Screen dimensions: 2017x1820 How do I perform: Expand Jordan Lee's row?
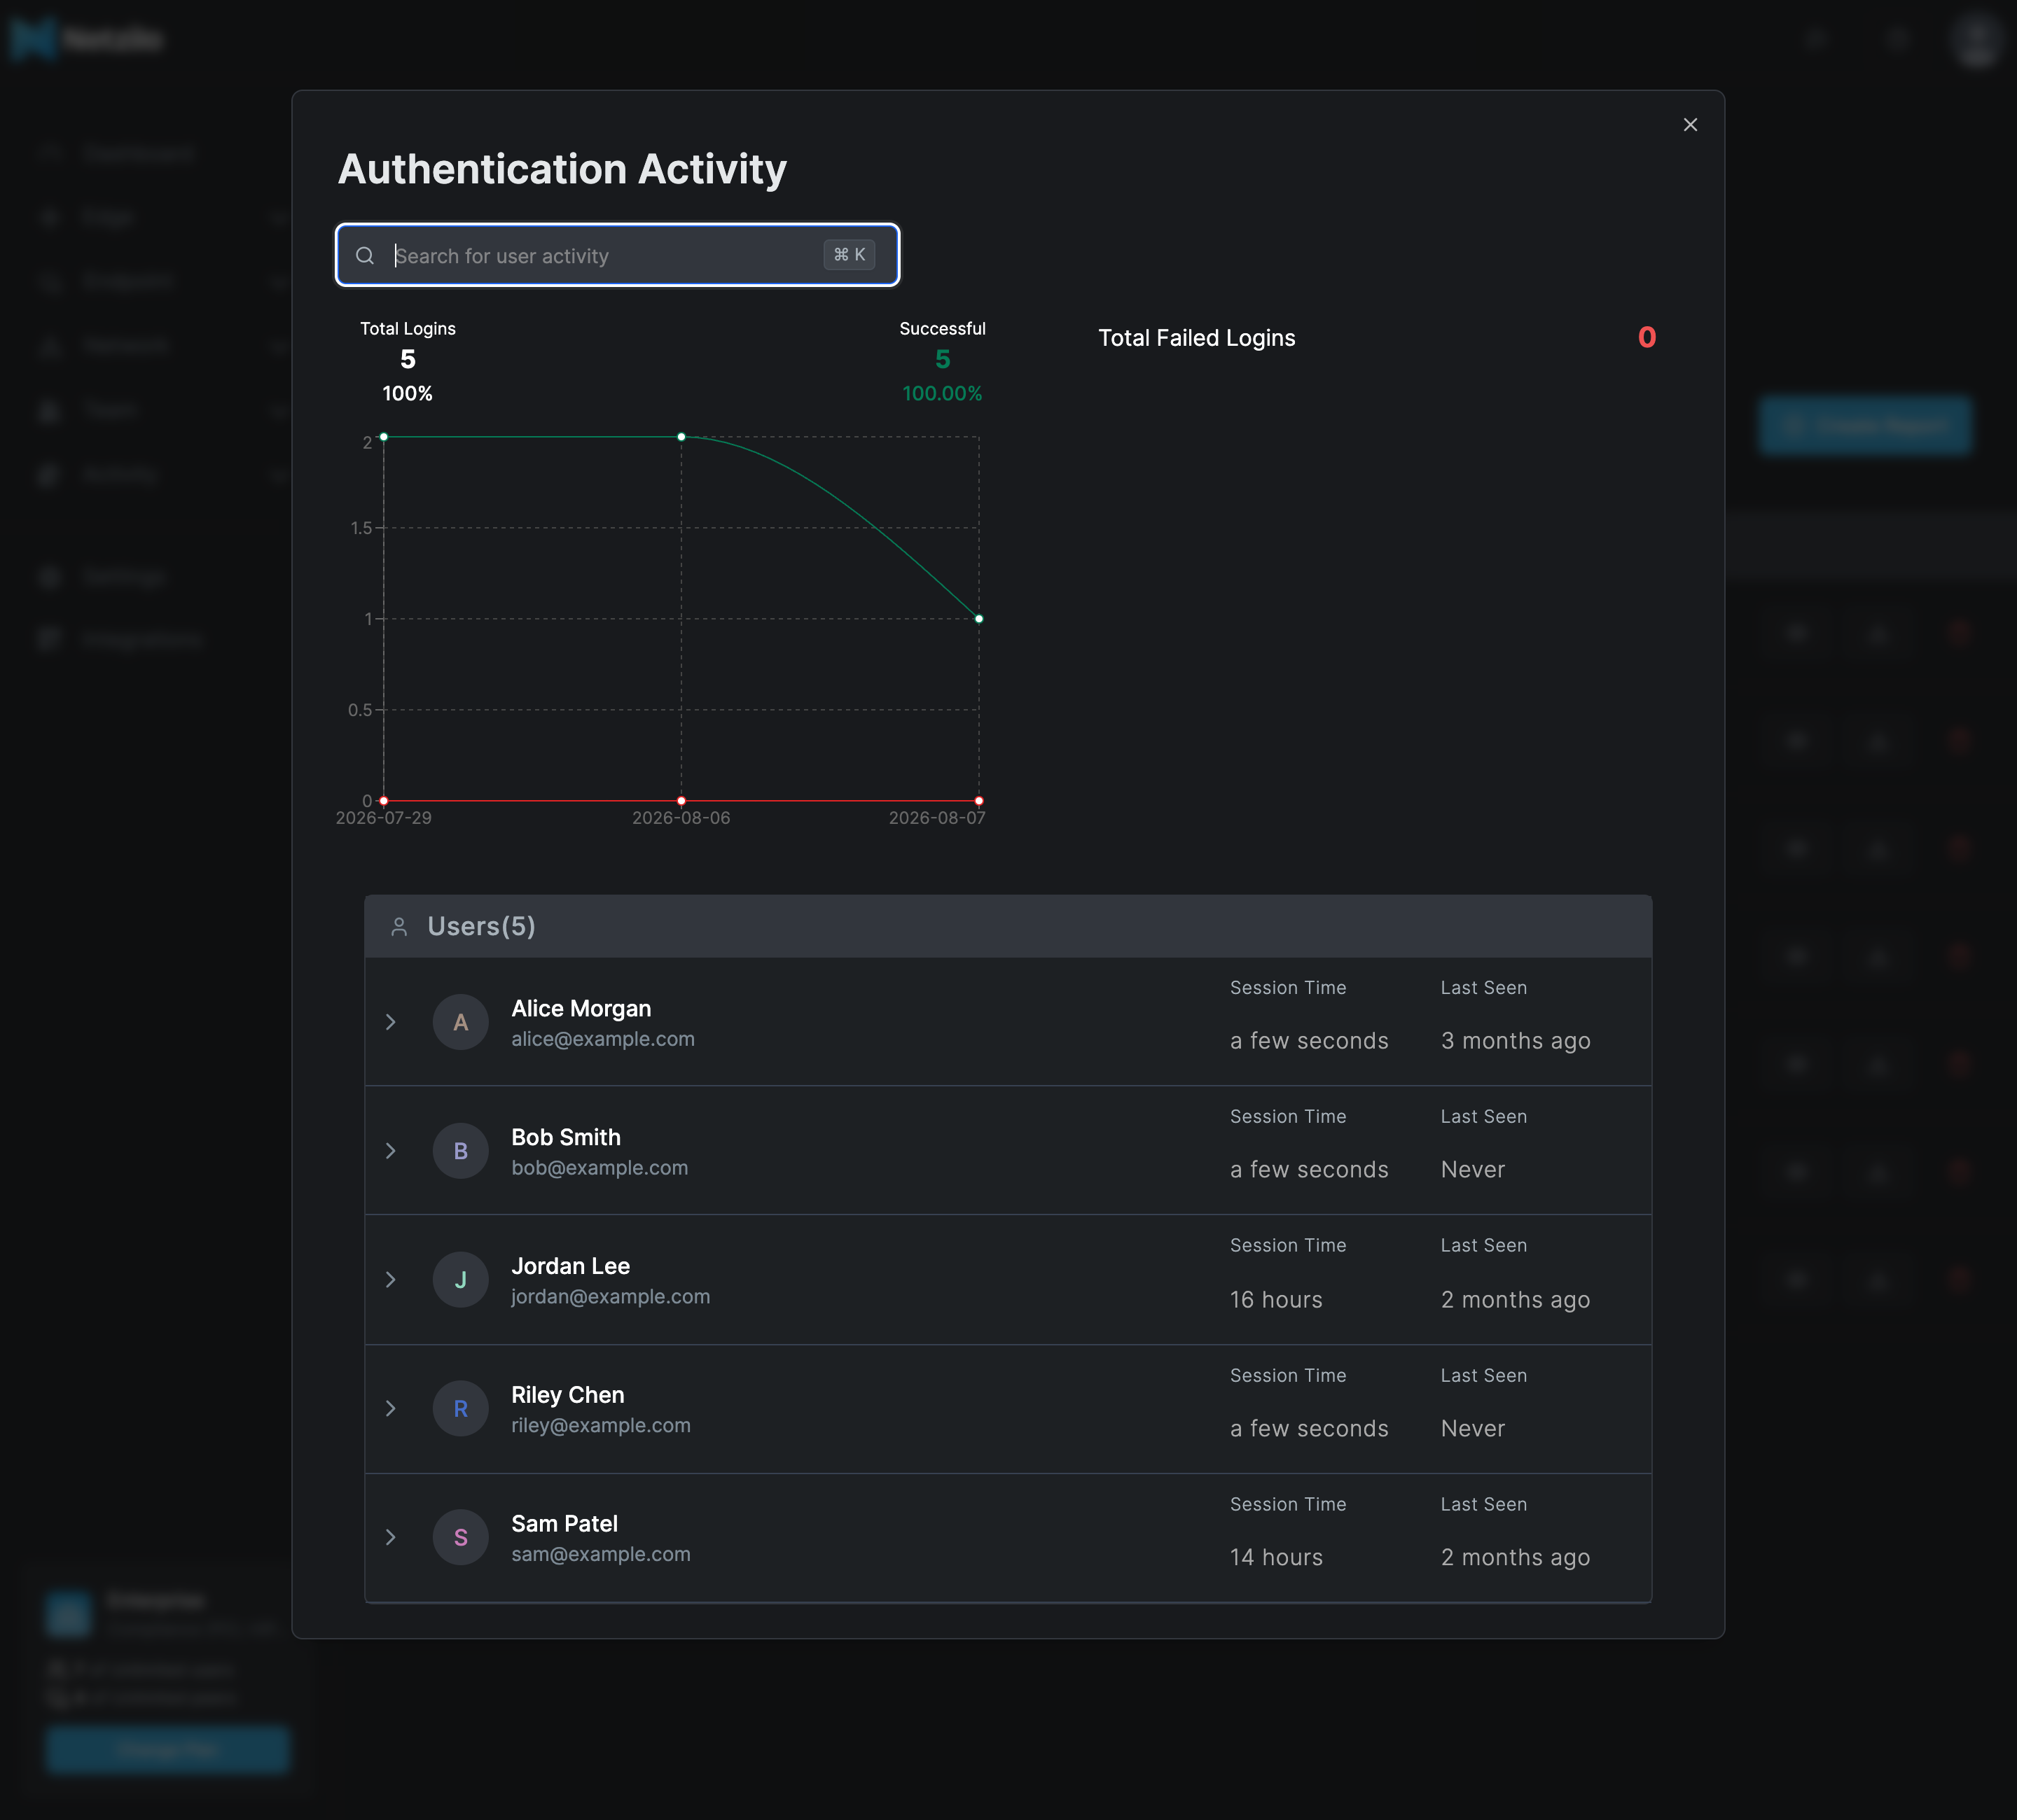391,1280
